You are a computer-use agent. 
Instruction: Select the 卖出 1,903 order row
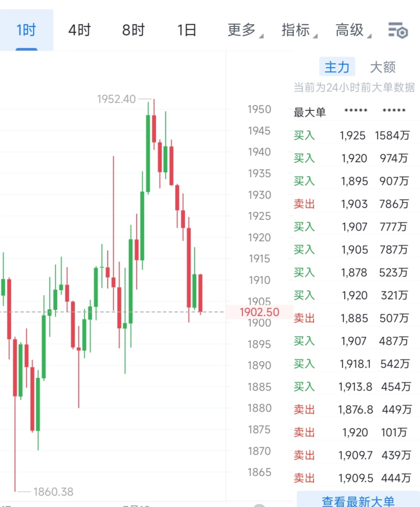click(x=355, y=204)
